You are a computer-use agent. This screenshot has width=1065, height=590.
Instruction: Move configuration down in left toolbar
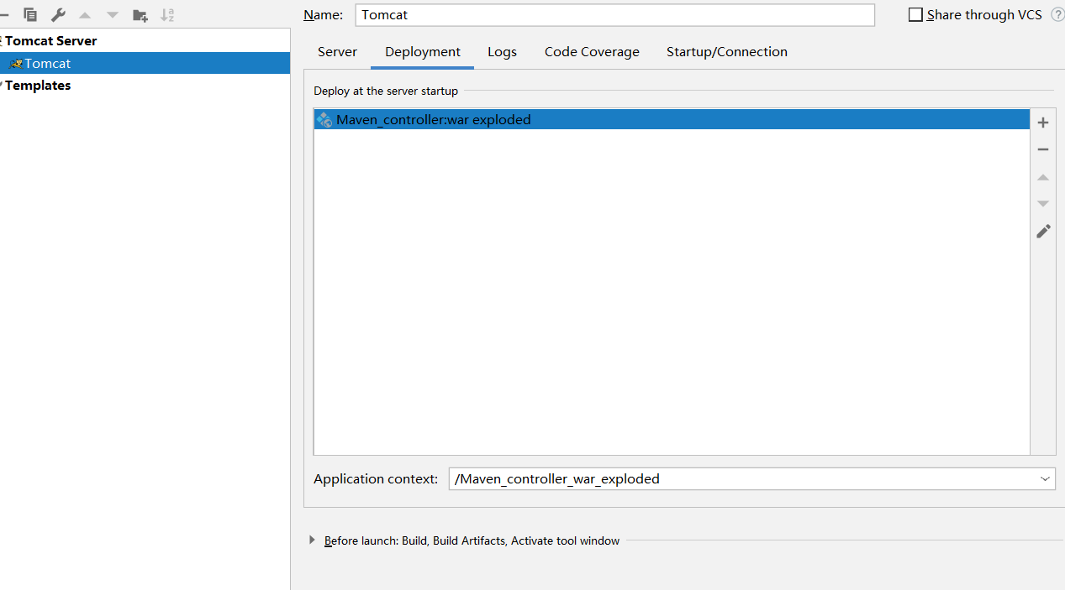[x=113, y=15]
